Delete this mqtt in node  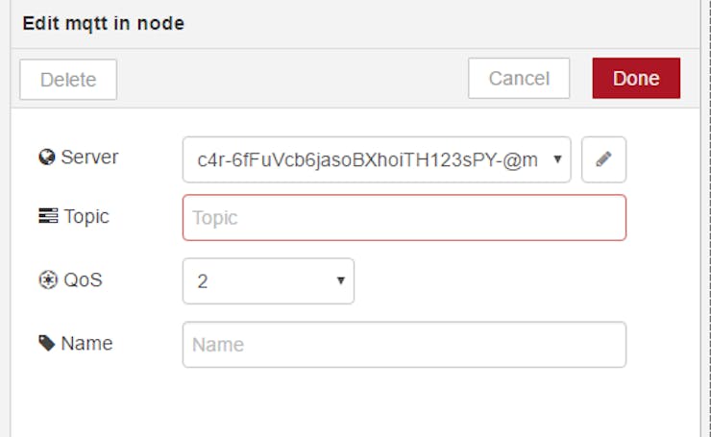tap(68, 80)
